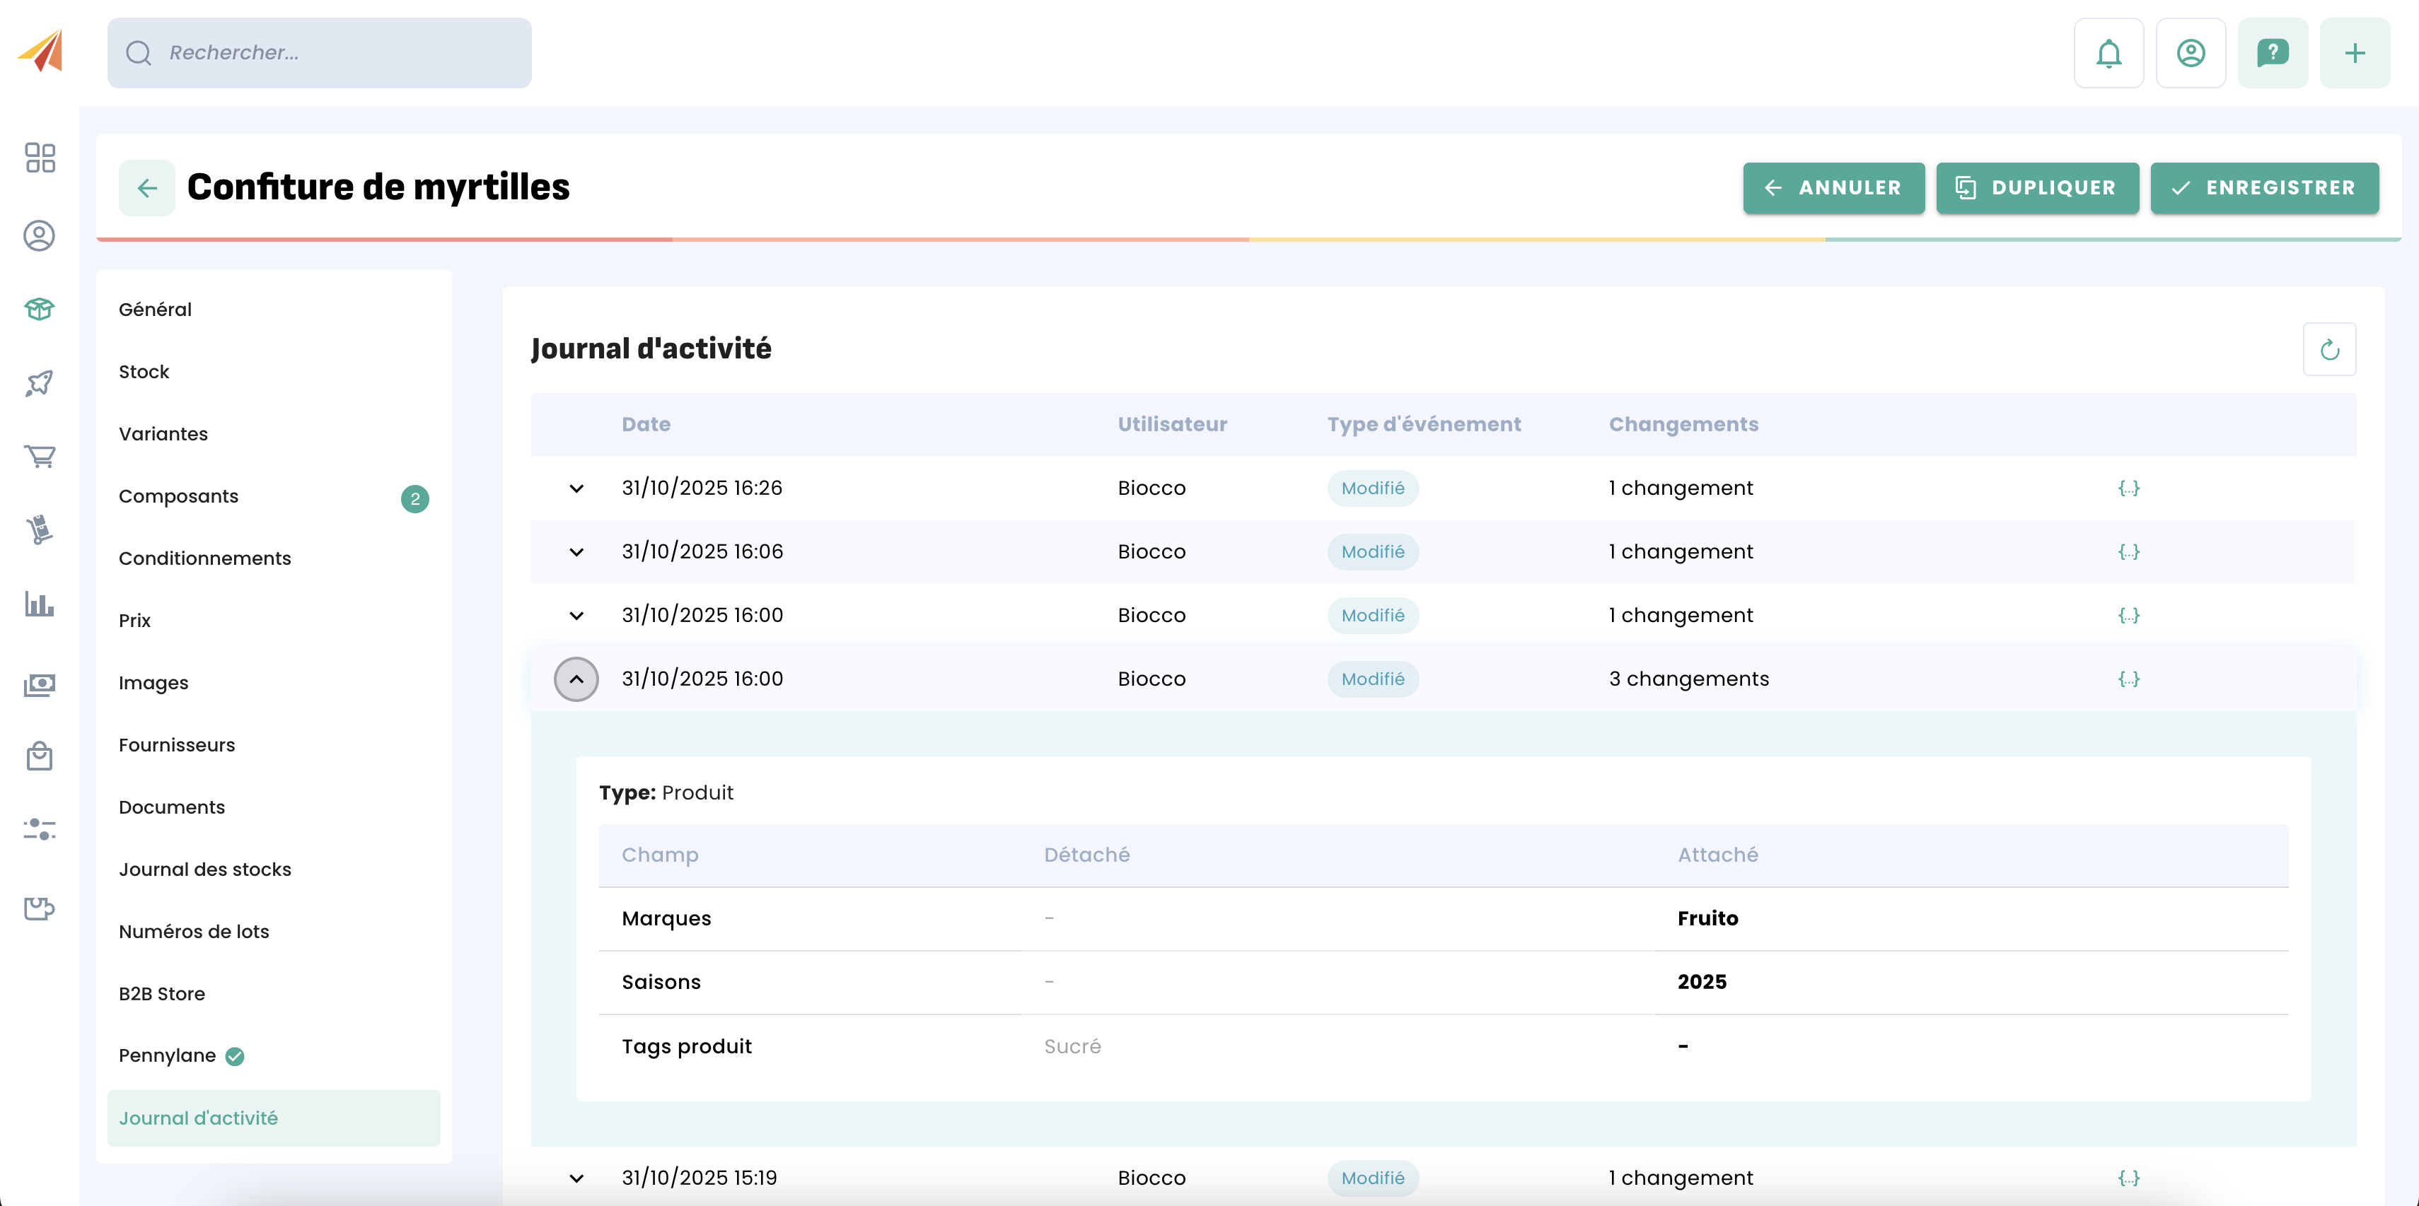2419x1206 pixels.
Task: Open the bar chart statistics icon
Action: click(x=40, y=604)
